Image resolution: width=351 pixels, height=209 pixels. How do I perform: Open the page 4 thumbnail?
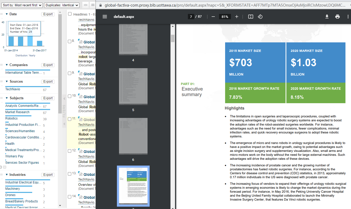point(133,40)
